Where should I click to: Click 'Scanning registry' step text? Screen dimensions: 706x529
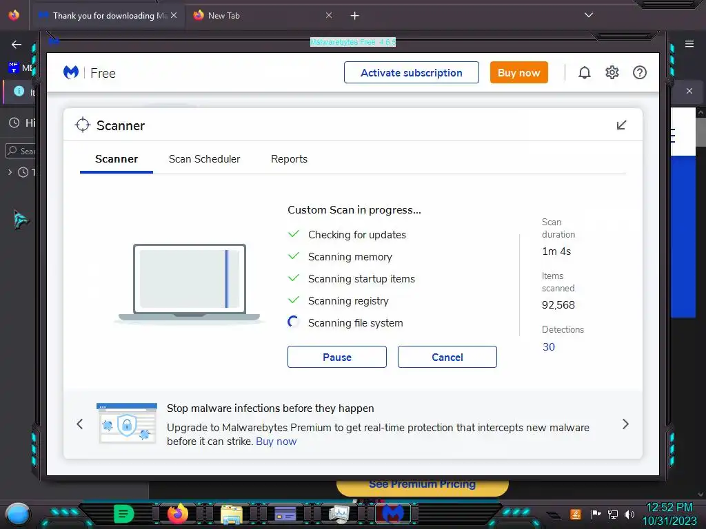348,301
